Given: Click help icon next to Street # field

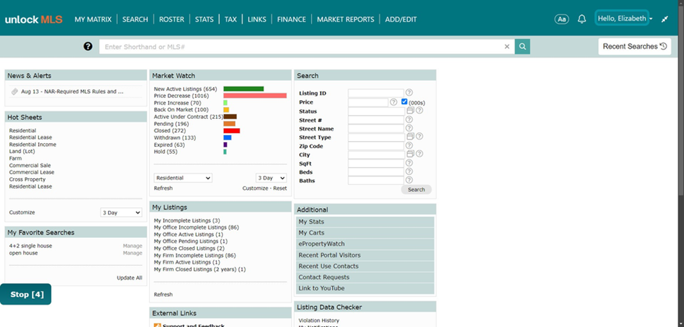Looking at the screenshot, I should (409, 119).
